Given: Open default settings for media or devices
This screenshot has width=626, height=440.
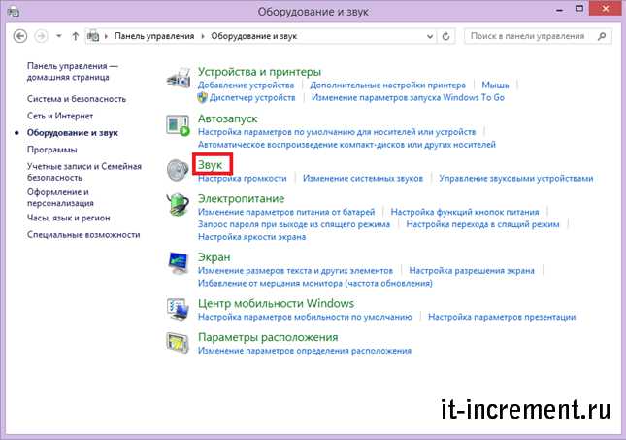Looking at the screenshot, I should click(x=337, y=132).
